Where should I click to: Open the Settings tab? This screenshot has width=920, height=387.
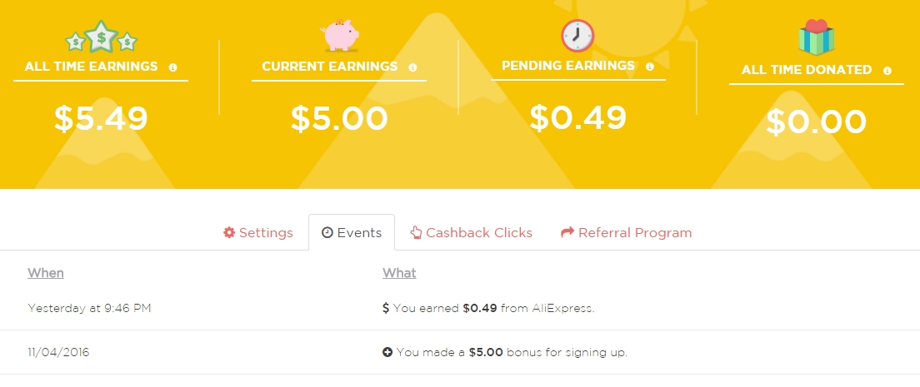258,233
